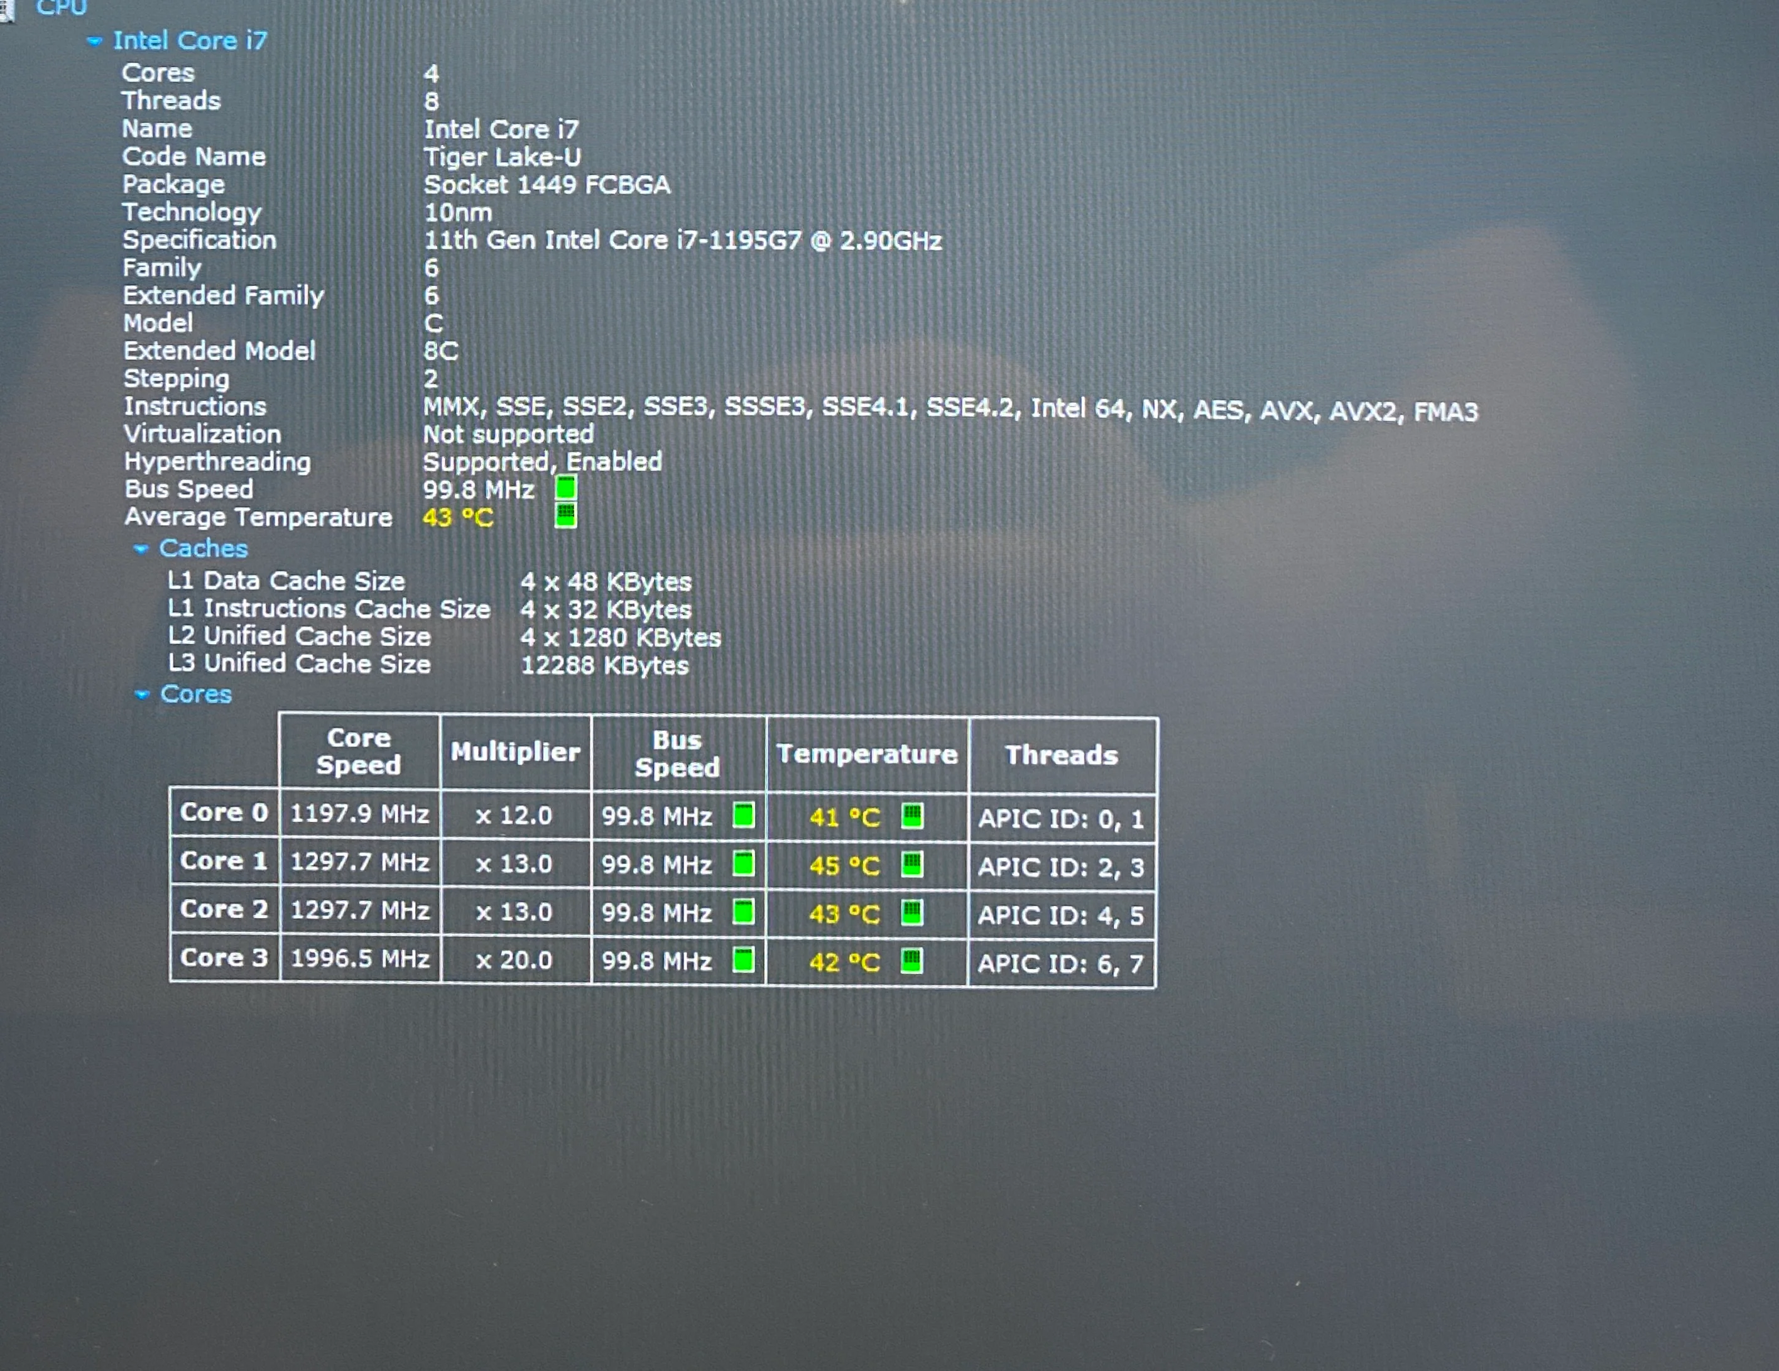Click the x 20.0 multiplier cell
The width and height of the screenshot is (1779, 1371).
pyautogui.click(x=514, y=959)
